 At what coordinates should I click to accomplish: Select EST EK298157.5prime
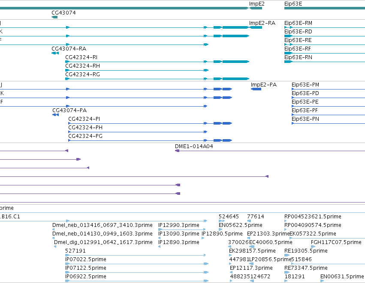252,251
